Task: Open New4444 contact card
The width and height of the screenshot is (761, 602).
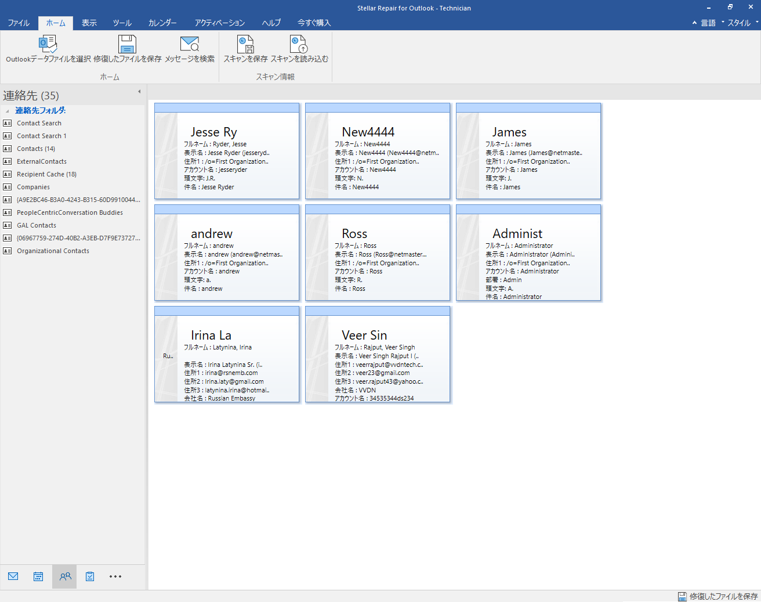Action: [x=378, y=151]
